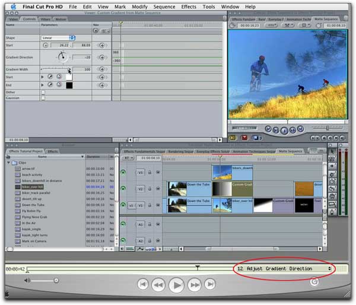The image size is (356, 305).
Task: Click the V2 destination track button
Action: pos(140,189)
